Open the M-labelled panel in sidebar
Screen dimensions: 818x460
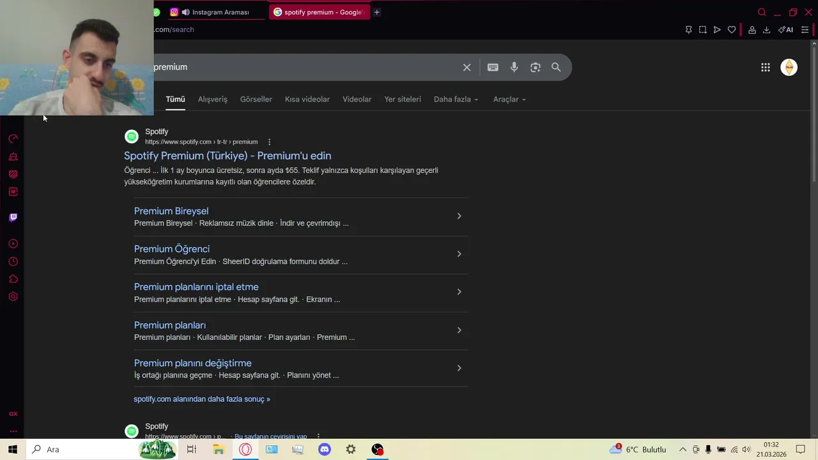click(x=13, y=192)
